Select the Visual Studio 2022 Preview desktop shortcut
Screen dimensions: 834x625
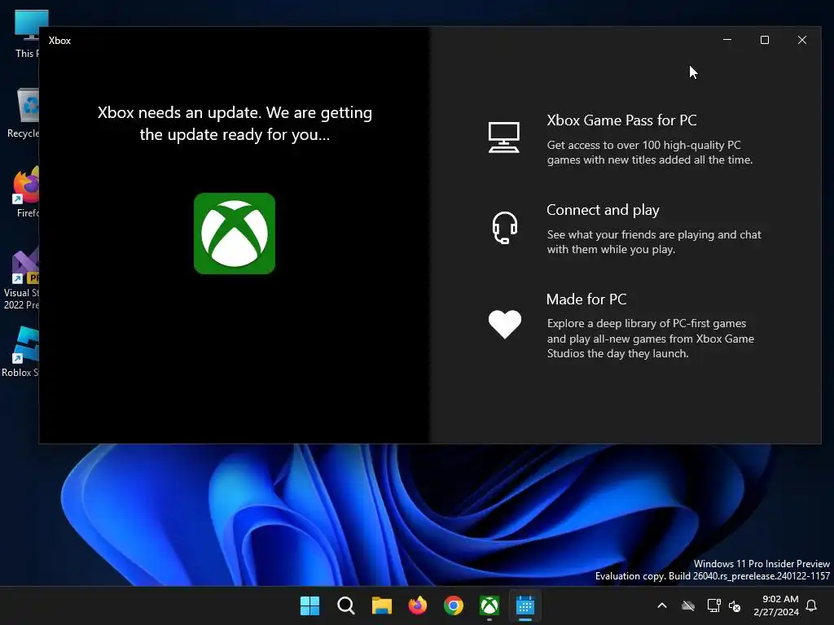pos(21,278)
